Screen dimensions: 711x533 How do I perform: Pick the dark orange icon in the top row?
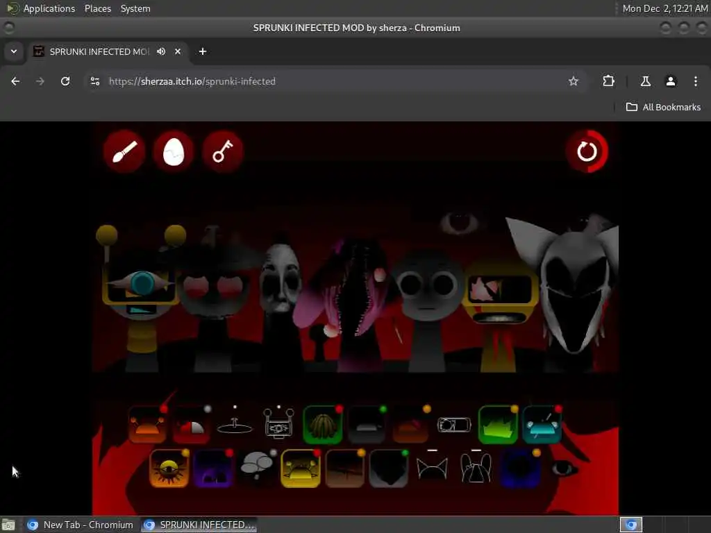[x=410, y=425]
